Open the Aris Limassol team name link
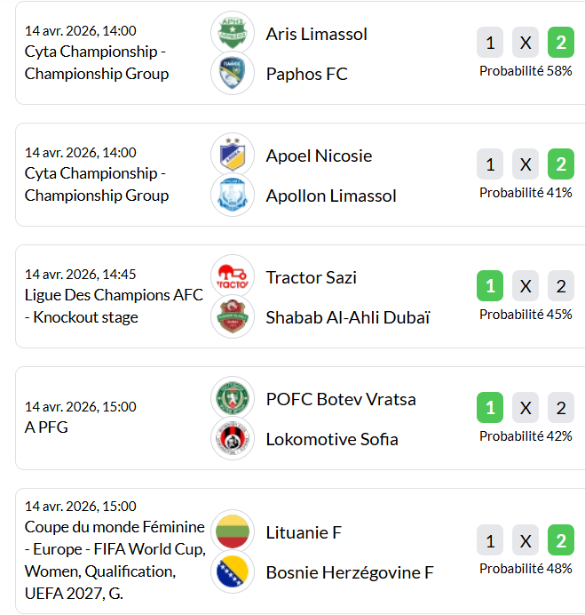585x615 pixels. pos(316,34)
